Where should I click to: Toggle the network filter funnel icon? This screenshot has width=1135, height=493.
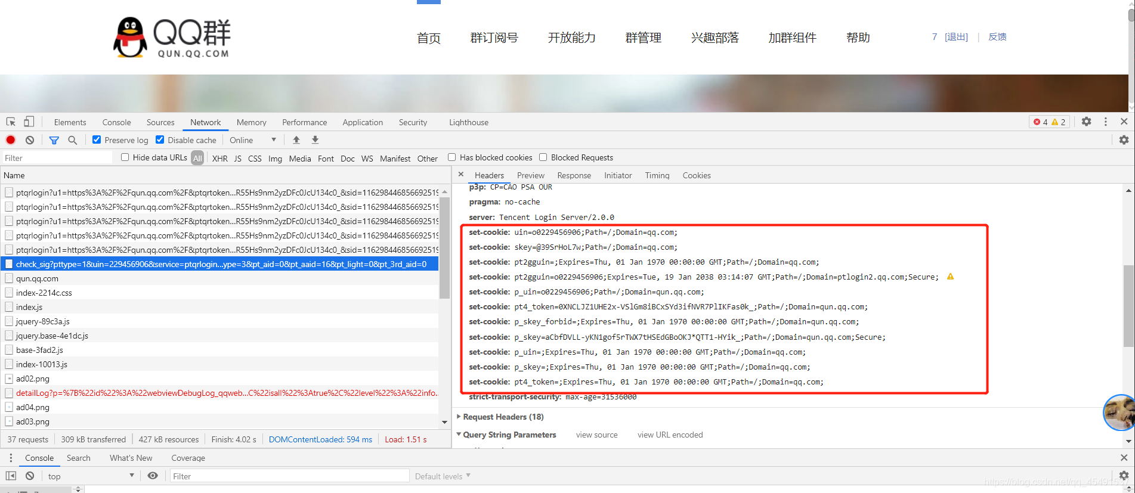click(x=54, y=140)
